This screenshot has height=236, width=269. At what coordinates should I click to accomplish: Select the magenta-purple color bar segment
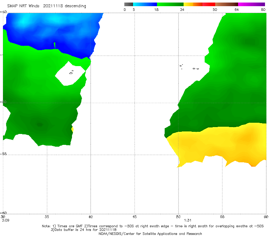[252, 4]
